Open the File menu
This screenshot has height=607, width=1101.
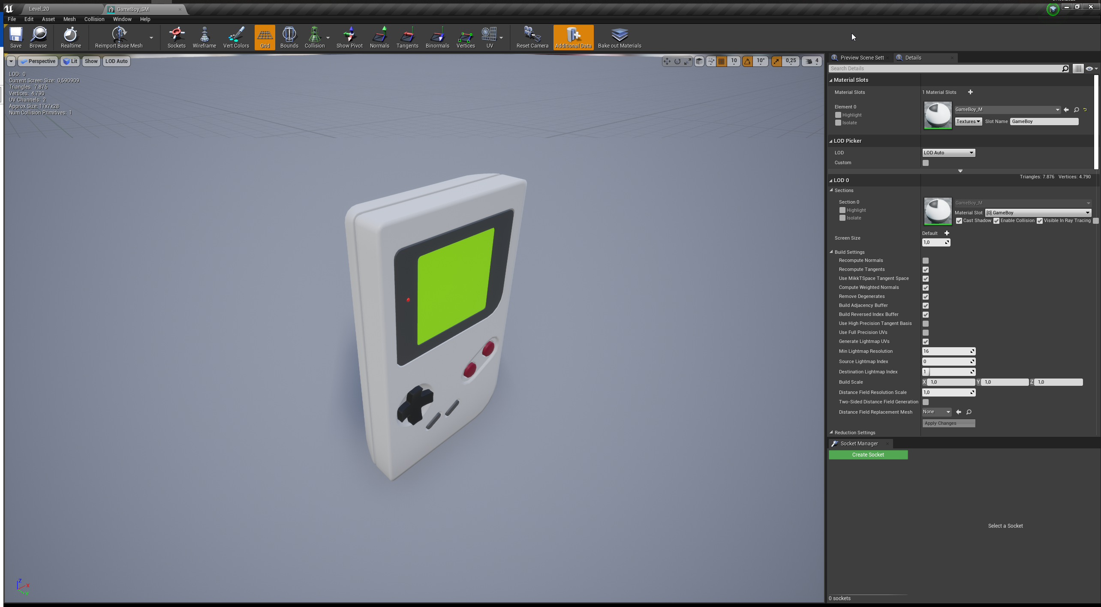coord(12,19)
